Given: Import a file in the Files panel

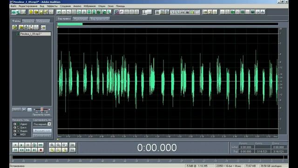Looking at the screenshot, I should point(15,28).
